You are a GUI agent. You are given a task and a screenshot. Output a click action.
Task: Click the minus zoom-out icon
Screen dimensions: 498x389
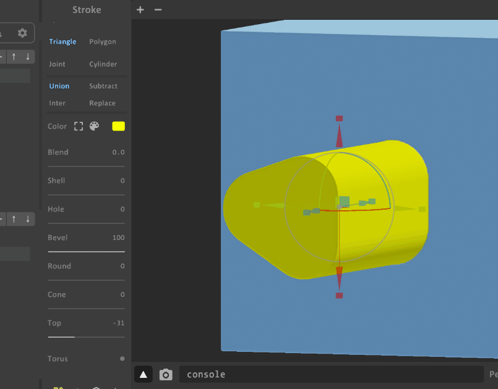pos(158,10)
